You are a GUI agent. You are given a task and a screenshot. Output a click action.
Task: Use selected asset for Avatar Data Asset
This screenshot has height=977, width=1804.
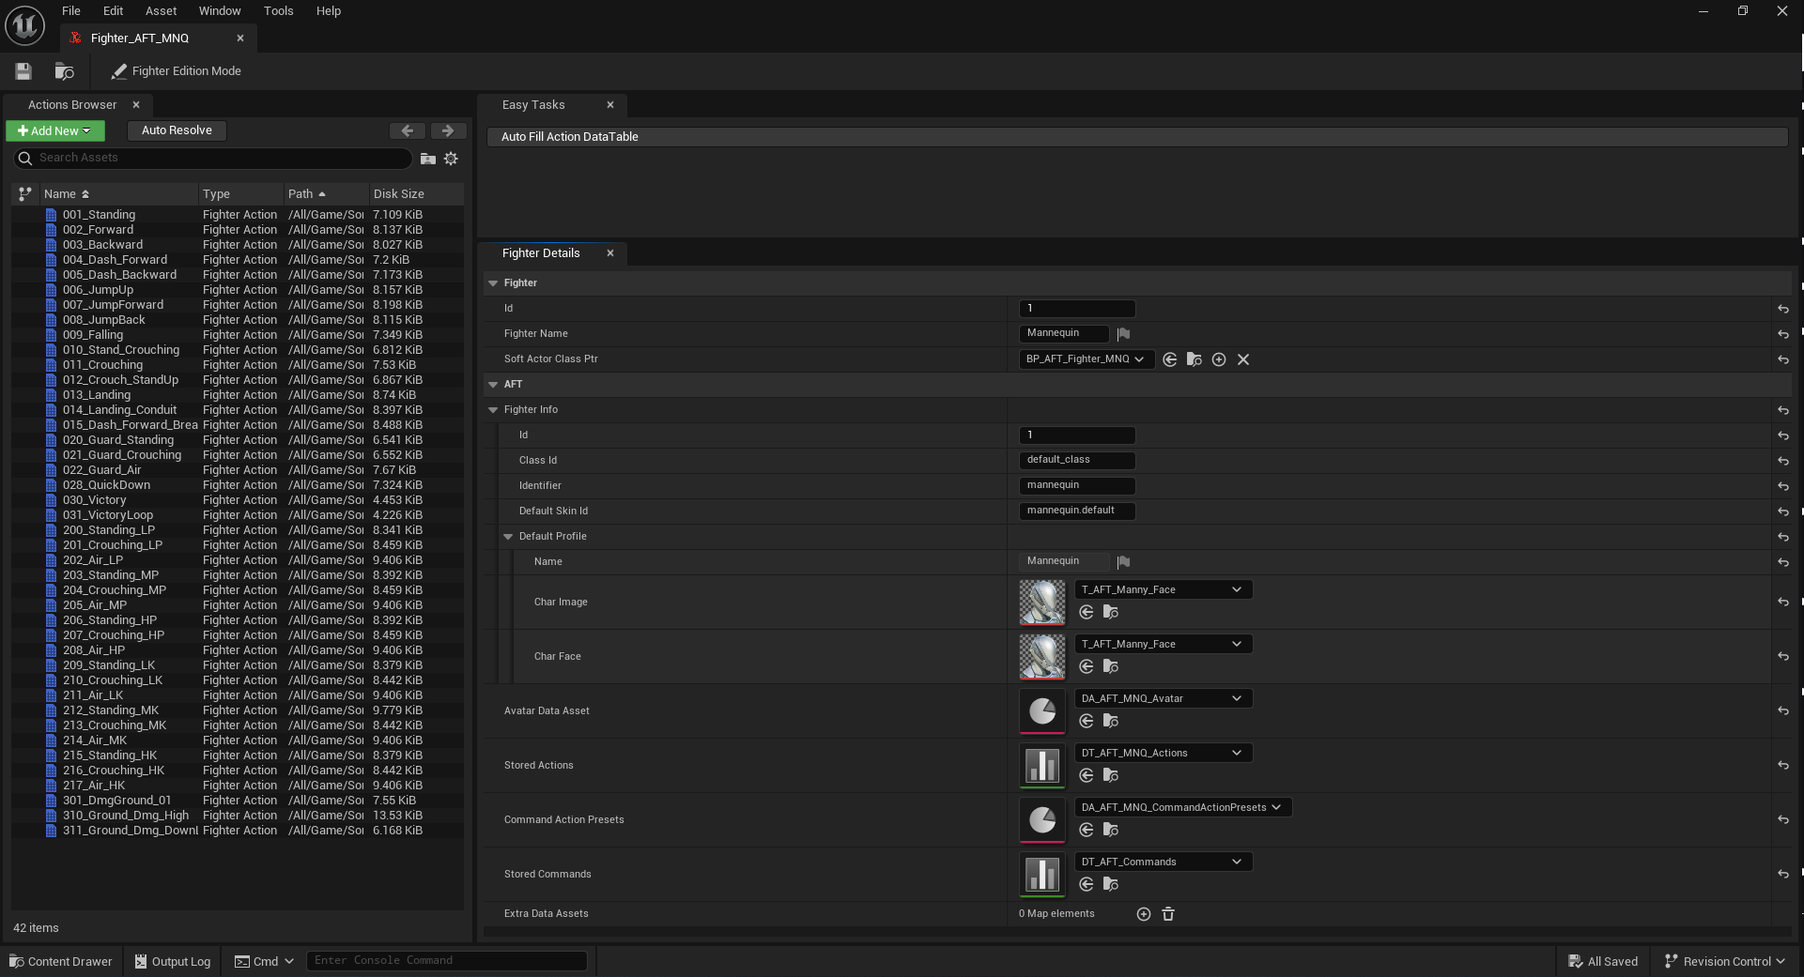coord(1087,721)
